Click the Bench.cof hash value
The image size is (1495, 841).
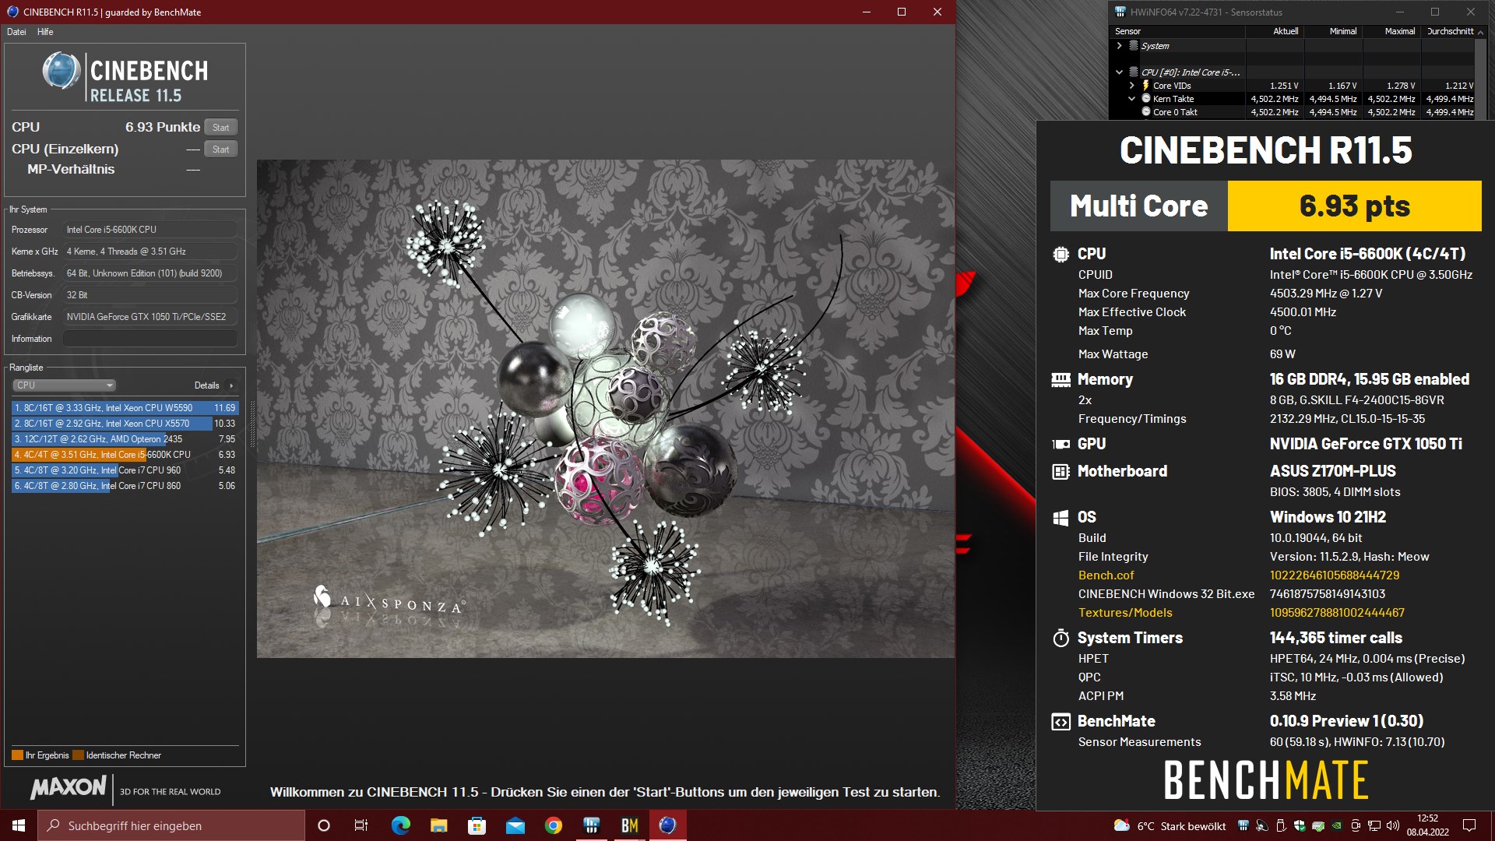[1335, 575]
